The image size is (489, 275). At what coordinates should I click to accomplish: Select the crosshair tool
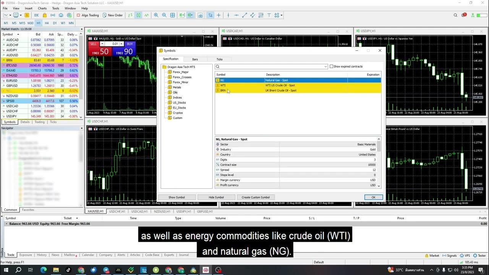coord(219,15)
